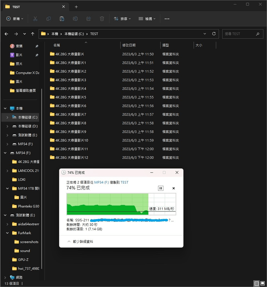Click the MP34 (F:) link in copy dialog

pos(101,182)
